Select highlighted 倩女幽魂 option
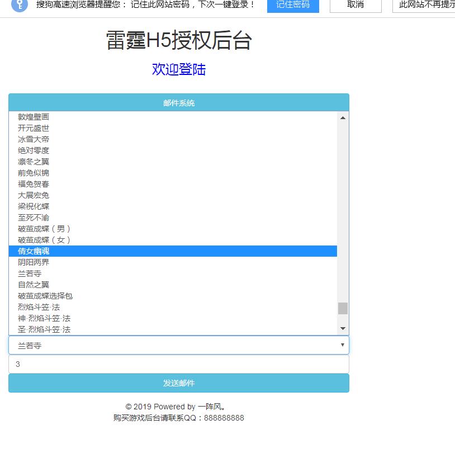The width and height of the screenshot is (455, 472). point(34,251)
